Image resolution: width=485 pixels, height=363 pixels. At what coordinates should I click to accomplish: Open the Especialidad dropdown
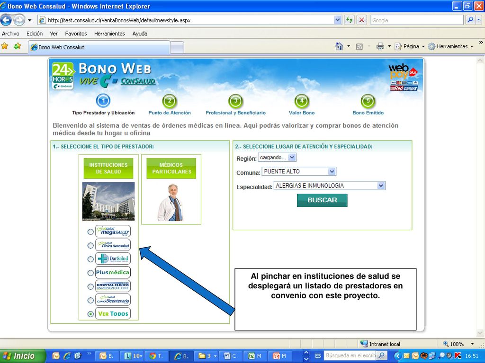pyautogui.click(x=330, y=185)
